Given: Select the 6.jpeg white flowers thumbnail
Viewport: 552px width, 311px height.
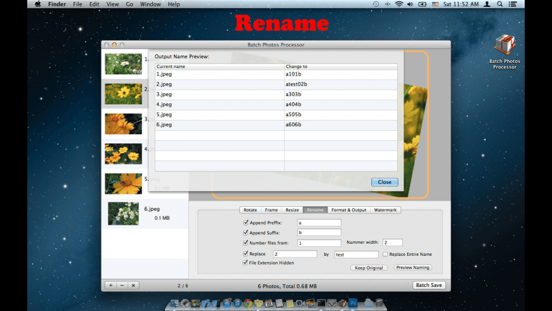Looking at the screenshot, I should point(123,213).
